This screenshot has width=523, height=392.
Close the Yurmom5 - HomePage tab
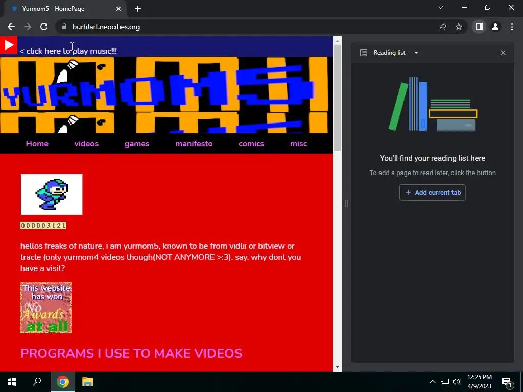pos(118,9)
